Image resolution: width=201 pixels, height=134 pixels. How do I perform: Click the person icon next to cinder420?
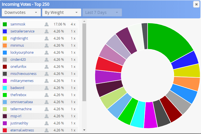pos(47,60)
